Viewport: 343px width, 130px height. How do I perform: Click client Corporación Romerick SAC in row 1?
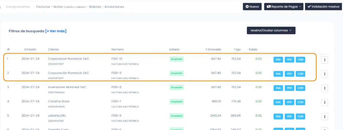click(68, 59)
